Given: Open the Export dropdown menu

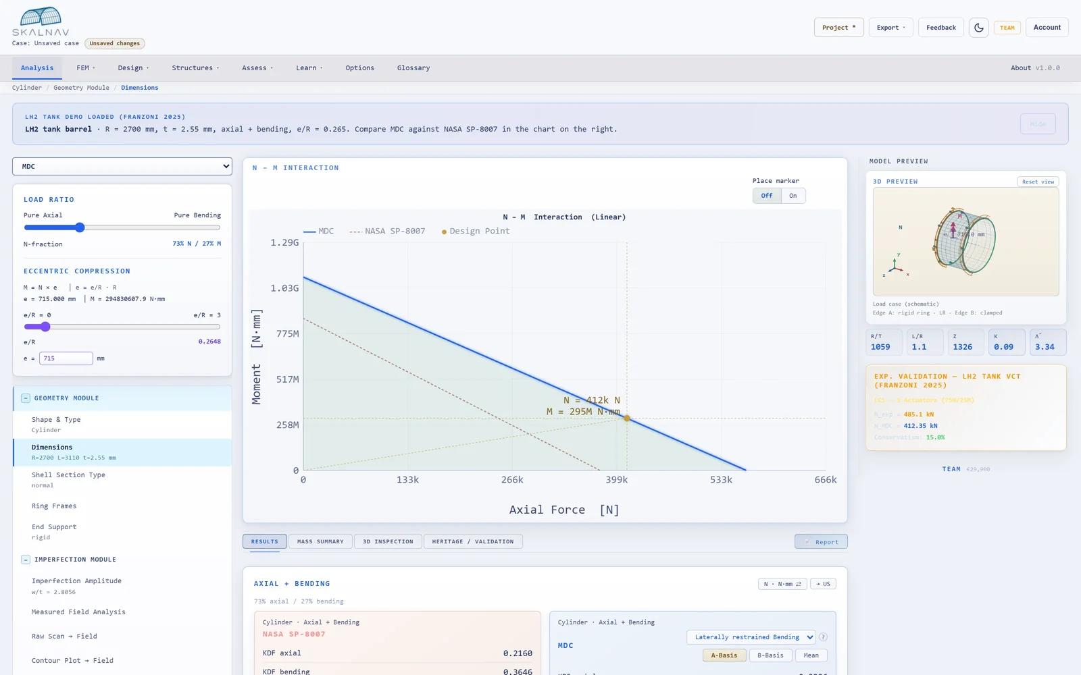Looking at the screenshot, I should [890, 28].
